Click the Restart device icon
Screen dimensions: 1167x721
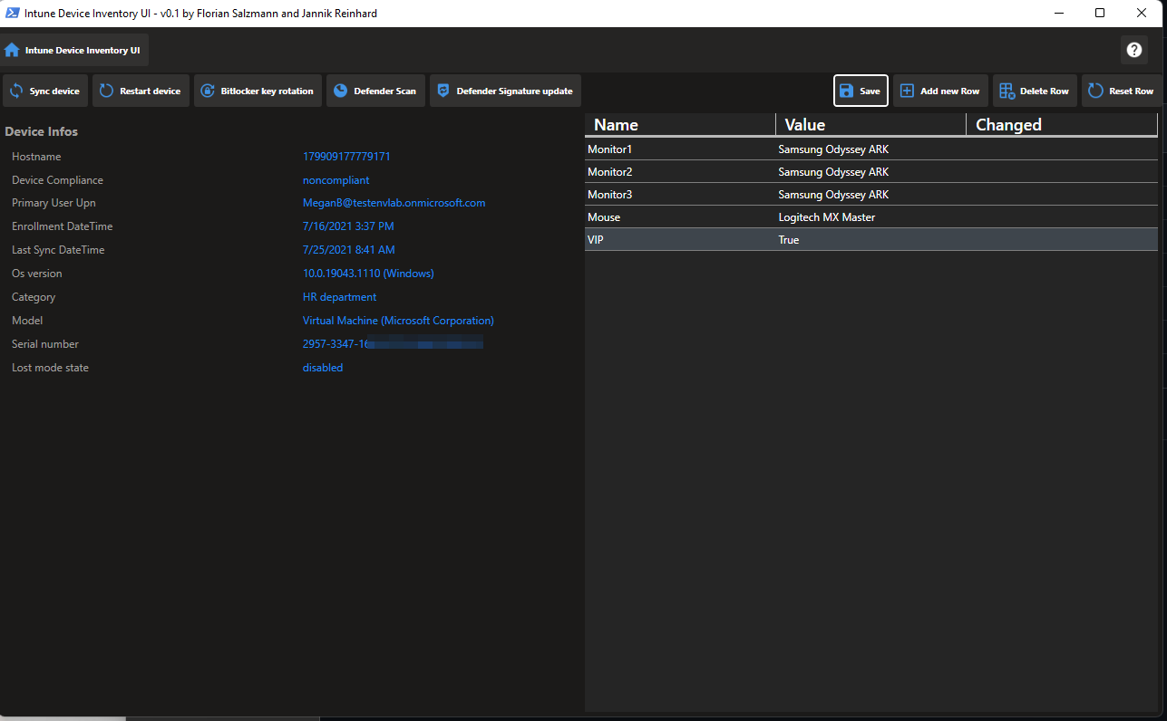106,91
